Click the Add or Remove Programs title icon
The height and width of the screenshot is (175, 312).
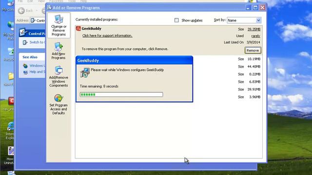click(49, 8)
